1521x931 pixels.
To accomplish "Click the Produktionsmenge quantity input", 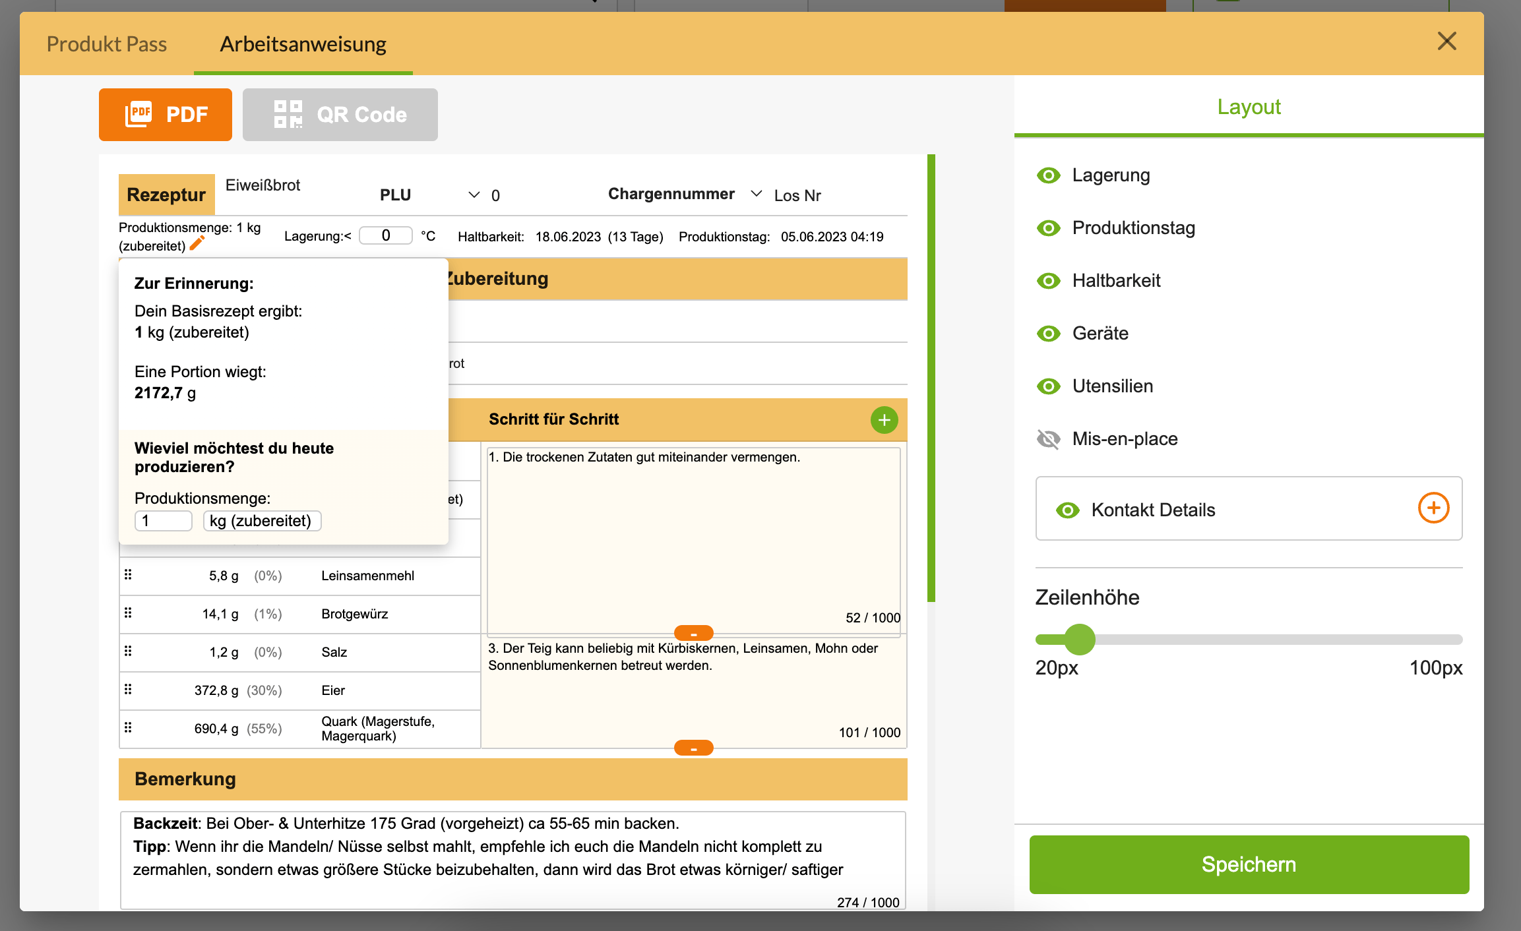I will pyautogui.click(x=164, y=521).
